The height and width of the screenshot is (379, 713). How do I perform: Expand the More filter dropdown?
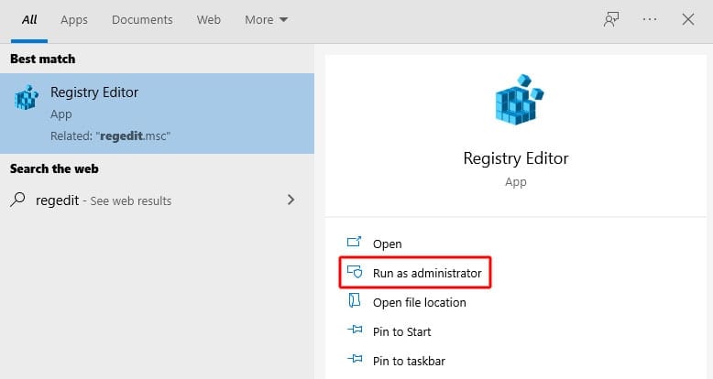pos(266,19)
